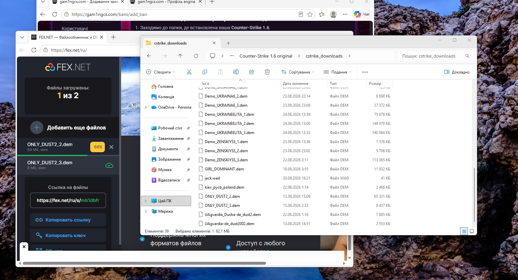Screen dimensions: 518x280
Task: Open Copilot chat in gam1ngcs browser
Action: point(362,14)
